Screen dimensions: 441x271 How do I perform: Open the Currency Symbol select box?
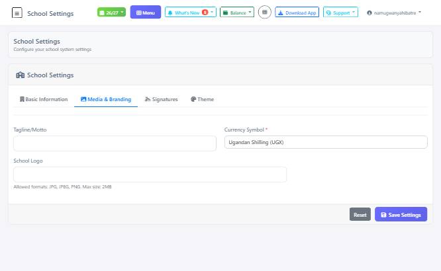point(326,142)
